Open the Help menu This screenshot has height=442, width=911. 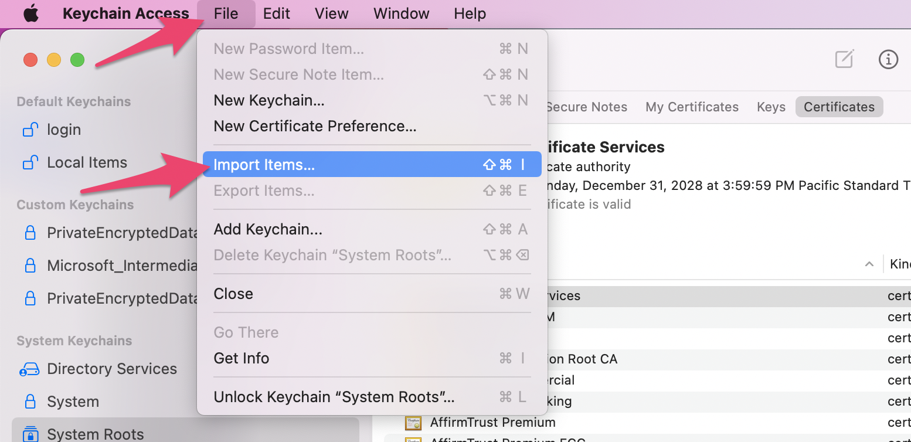point(470,13)
